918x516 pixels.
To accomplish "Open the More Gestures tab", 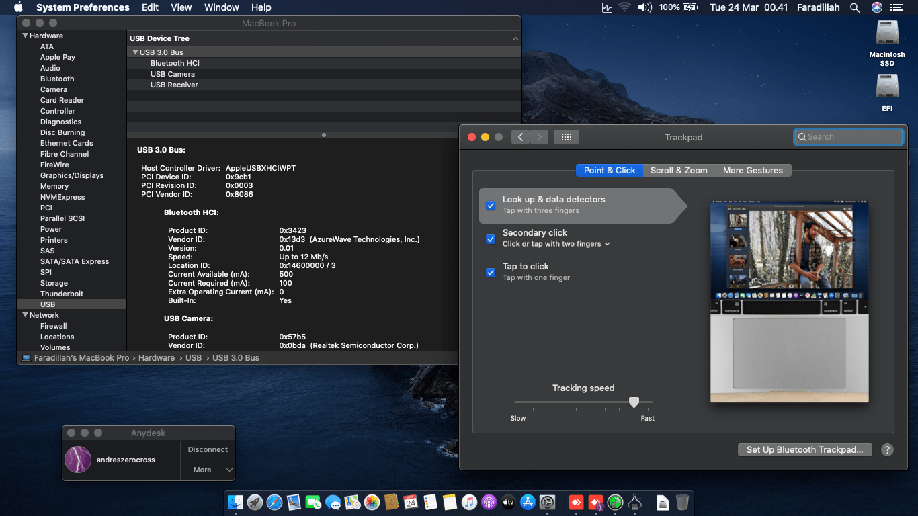I will 753,171.
